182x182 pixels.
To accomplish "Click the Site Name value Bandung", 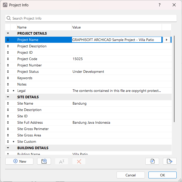I will pyautogui.click(x=79, y=103).
